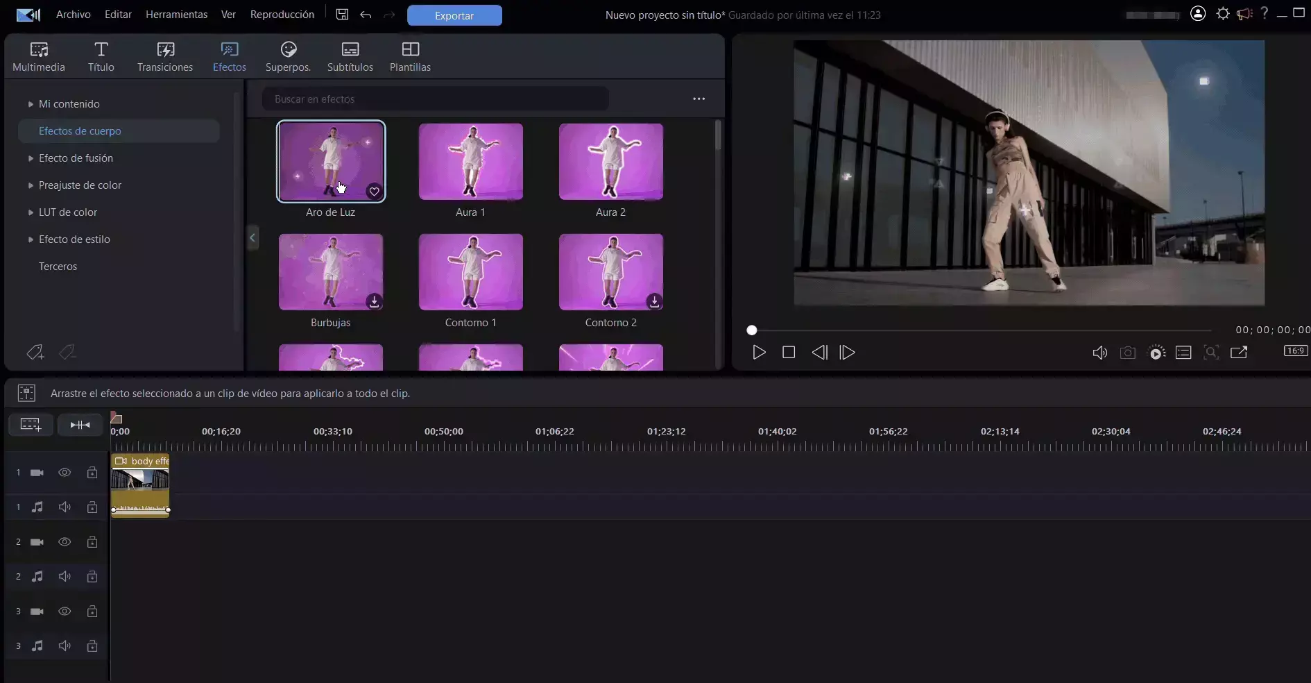Open render preview settings
This screenshot has width=1311, height=683.
(1156, 353)
